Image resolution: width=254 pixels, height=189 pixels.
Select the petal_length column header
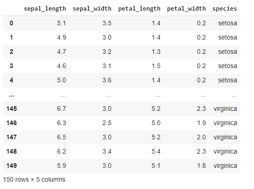pyautogui.click(x=139, y=9)
